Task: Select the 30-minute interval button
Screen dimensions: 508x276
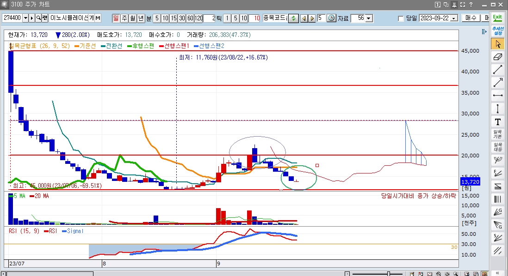Action: coord(182,18)
